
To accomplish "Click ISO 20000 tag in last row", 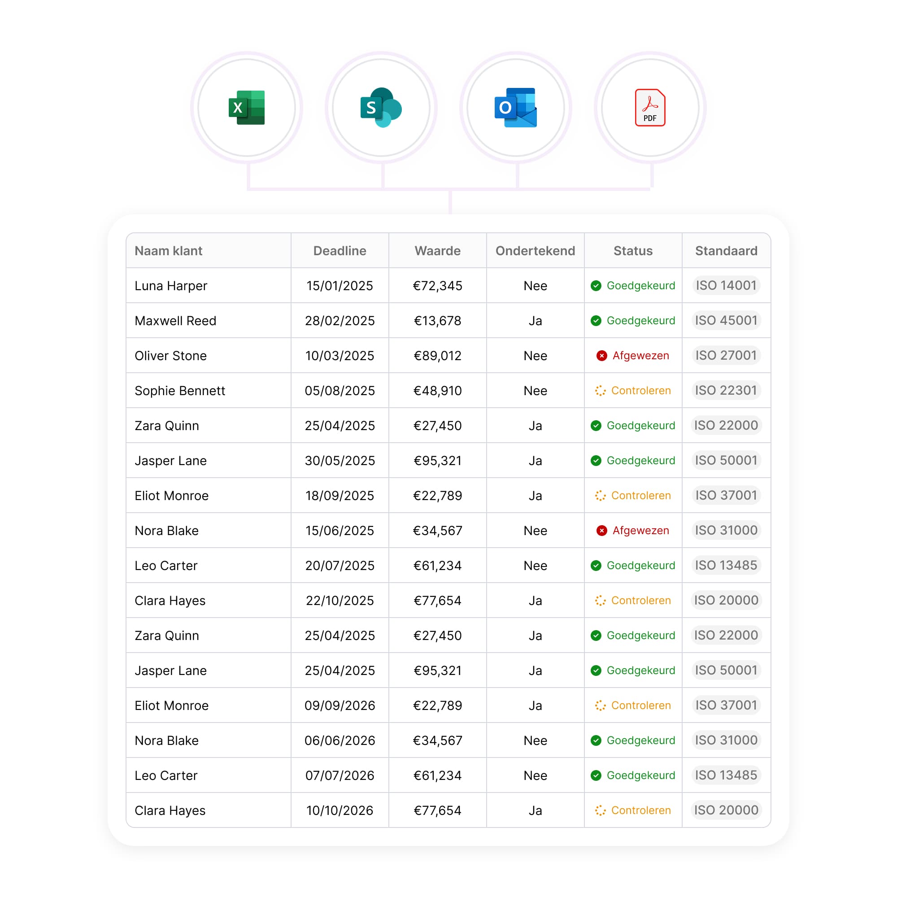I will [726, 810].
